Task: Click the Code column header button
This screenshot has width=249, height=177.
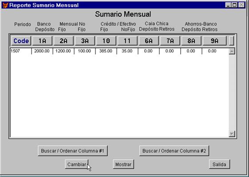Action: click(21, 41)
